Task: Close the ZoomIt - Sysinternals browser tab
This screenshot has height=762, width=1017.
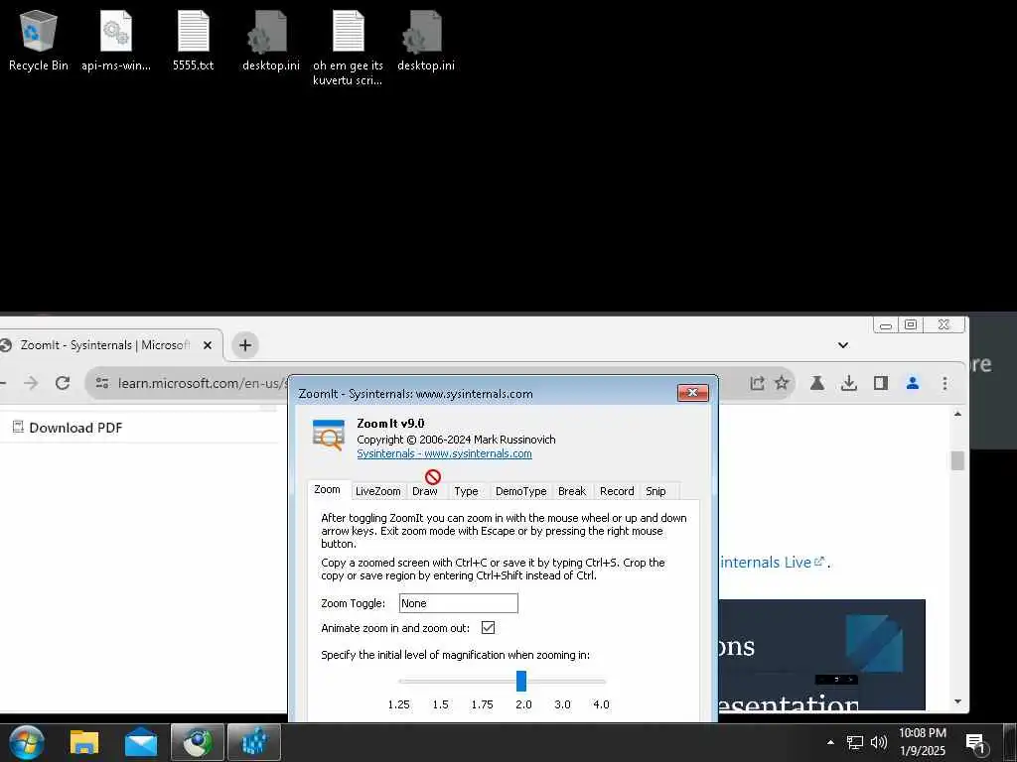Action: click(208, 345)
